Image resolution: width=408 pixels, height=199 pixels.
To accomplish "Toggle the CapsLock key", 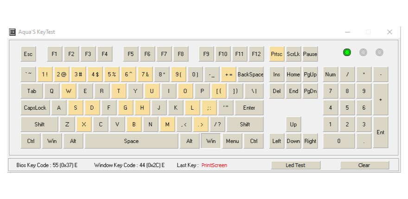I will point(35,108).
